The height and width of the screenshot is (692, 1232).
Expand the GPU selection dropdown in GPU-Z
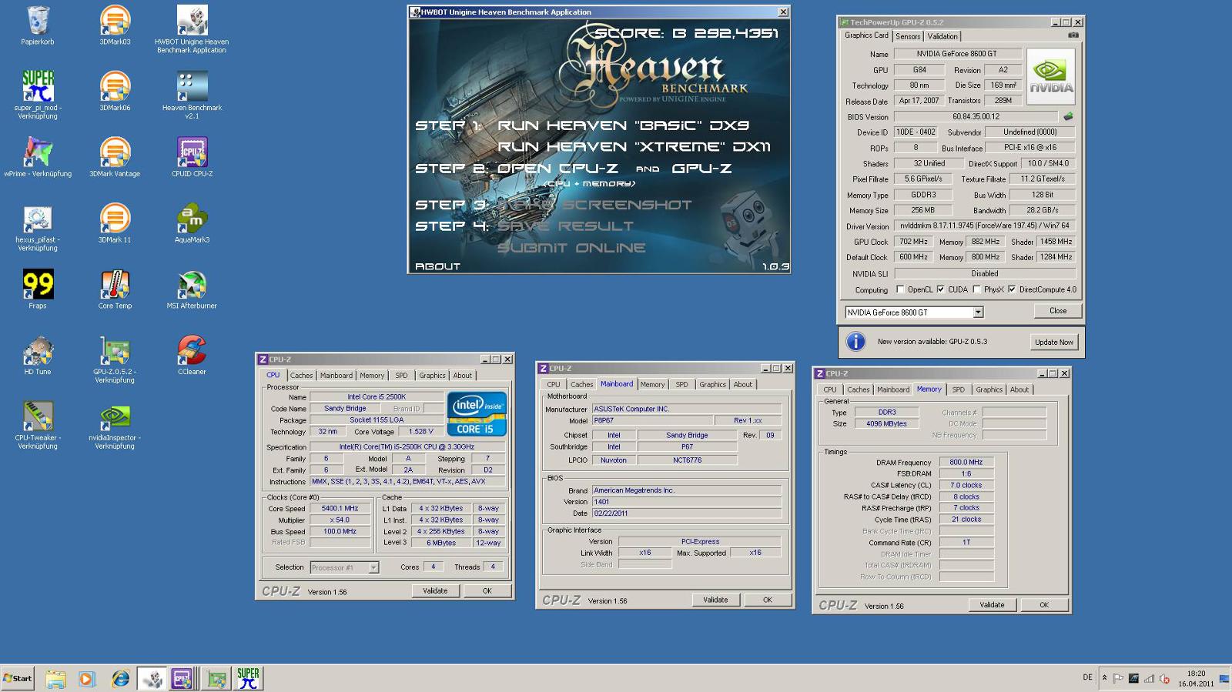pos(978,313)
